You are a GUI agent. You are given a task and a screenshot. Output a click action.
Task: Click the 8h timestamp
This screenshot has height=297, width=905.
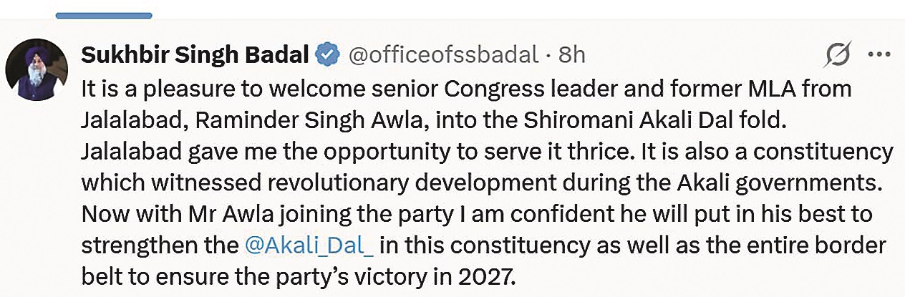571,54
